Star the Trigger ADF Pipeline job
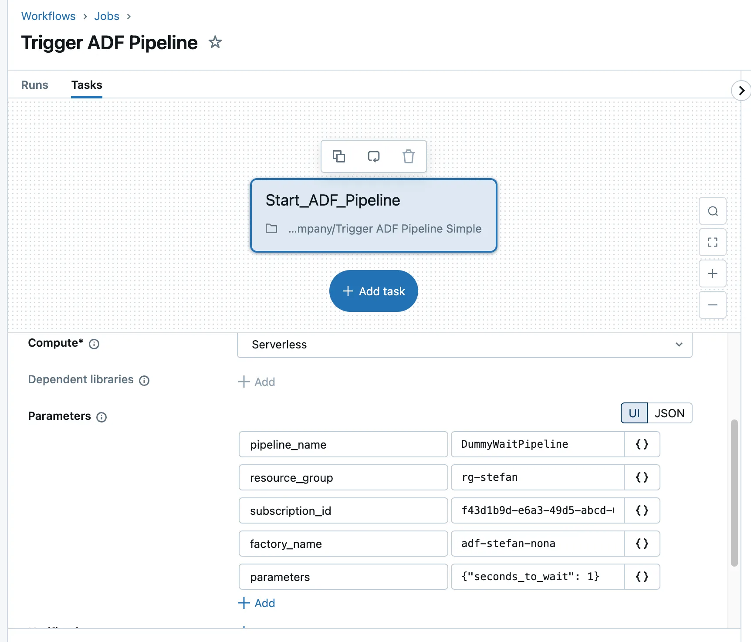Viewport: 751px width, 642px height. click(215, 43)
